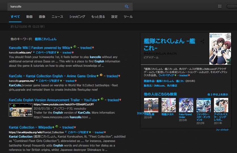The height and width of the screenshot is (153, 237).
Task: Translate the en.wikipedia.org page via このページを訳す
Action: point(78,132)
